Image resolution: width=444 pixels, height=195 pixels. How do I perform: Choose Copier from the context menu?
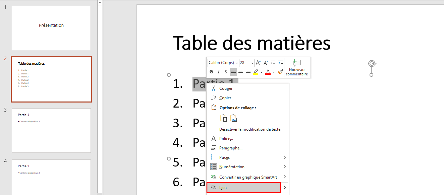point(247,98)
